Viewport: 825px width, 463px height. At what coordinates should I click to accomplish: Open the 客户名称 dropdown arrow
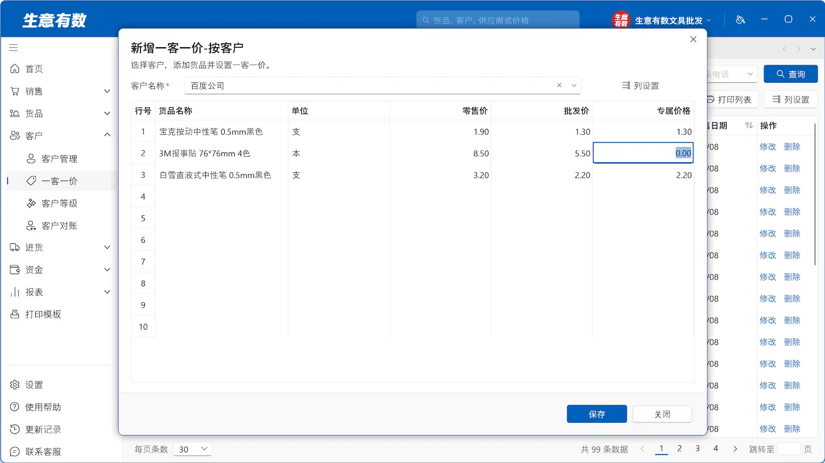pos(574,85)
